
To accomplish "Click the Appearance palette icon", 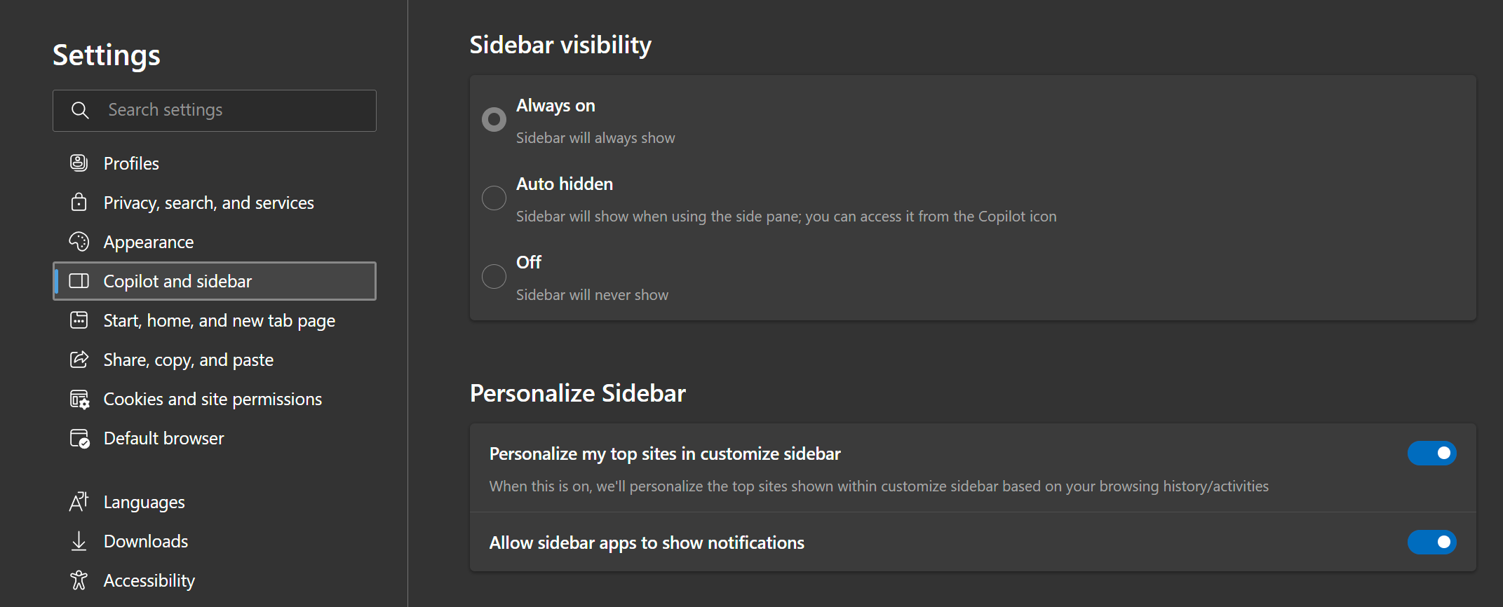I will point(79,242).
